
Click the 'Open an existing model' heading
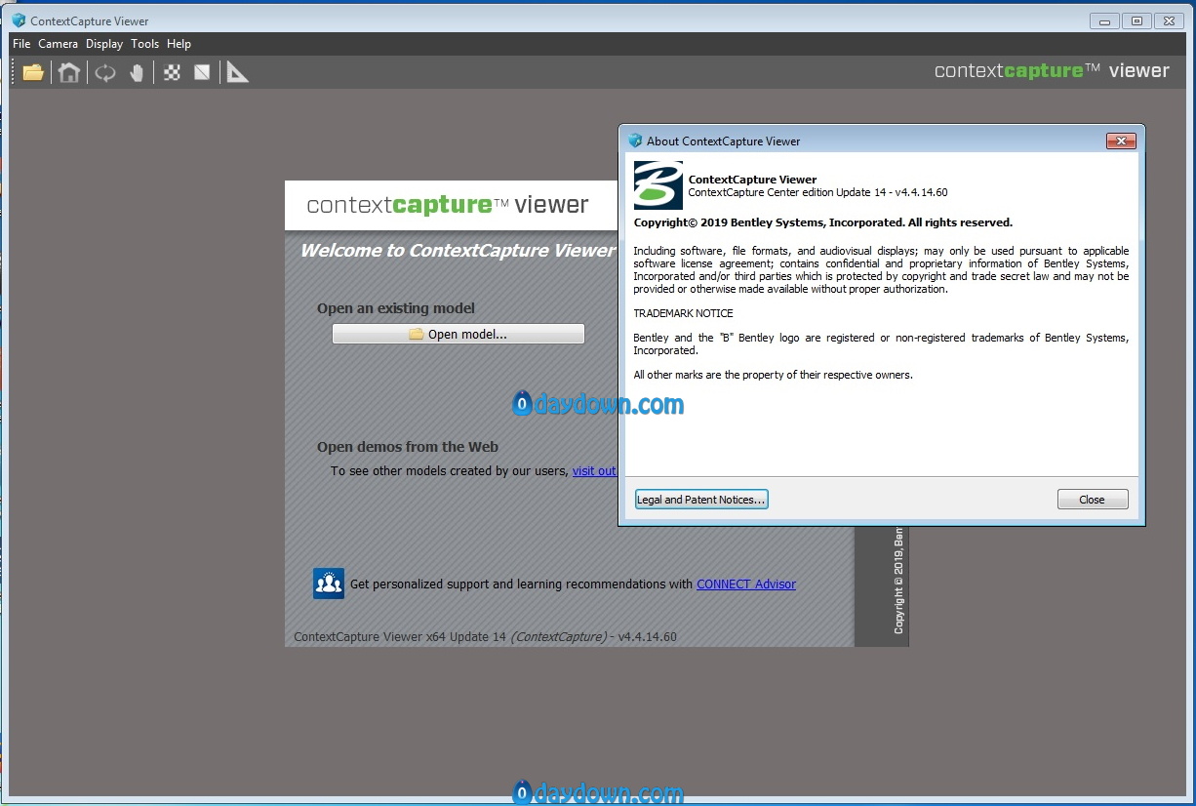[x=396, y=308]
